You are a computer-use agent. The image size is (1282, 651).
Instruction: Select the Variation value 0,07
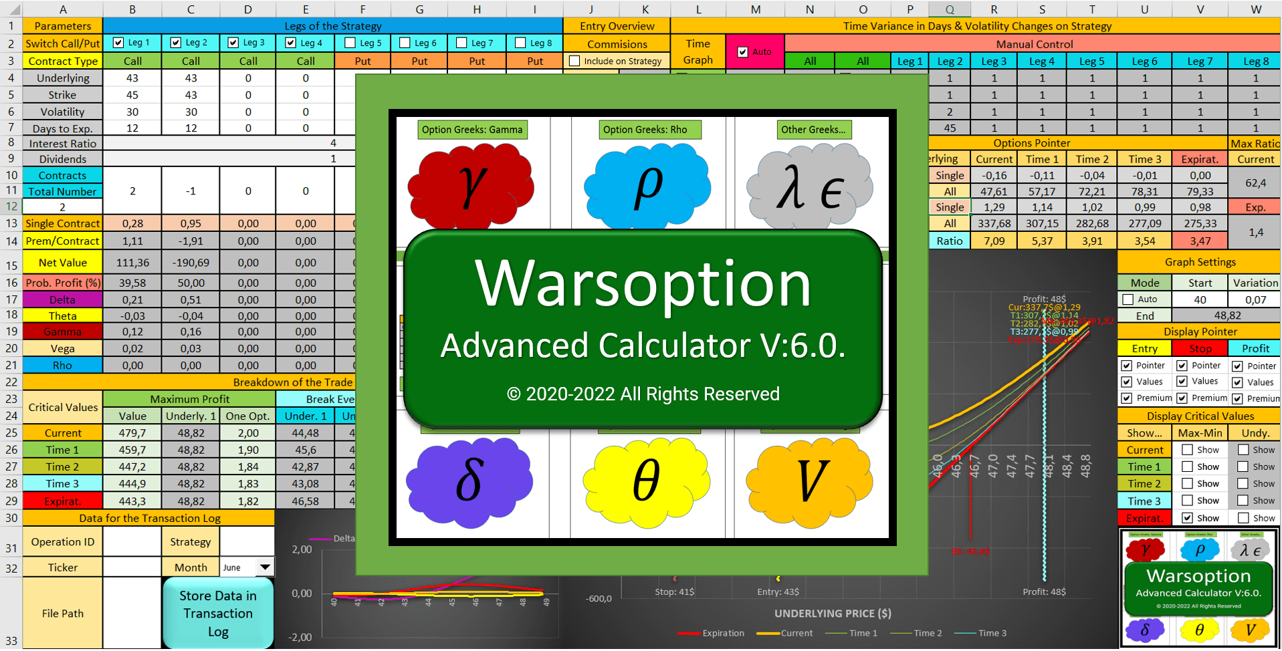pos(1255,299)
